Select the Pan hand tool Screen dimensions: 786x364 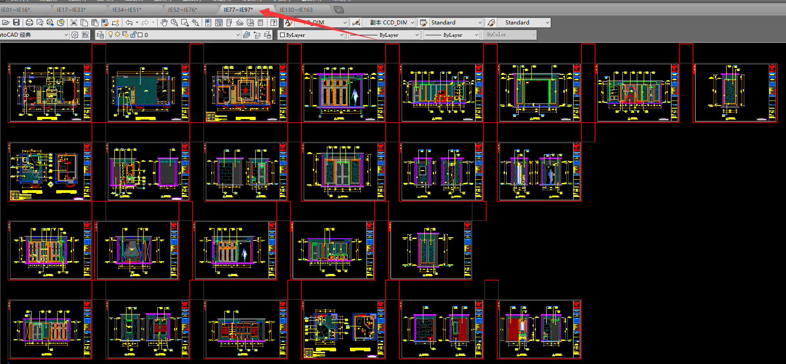pos(164,23)
